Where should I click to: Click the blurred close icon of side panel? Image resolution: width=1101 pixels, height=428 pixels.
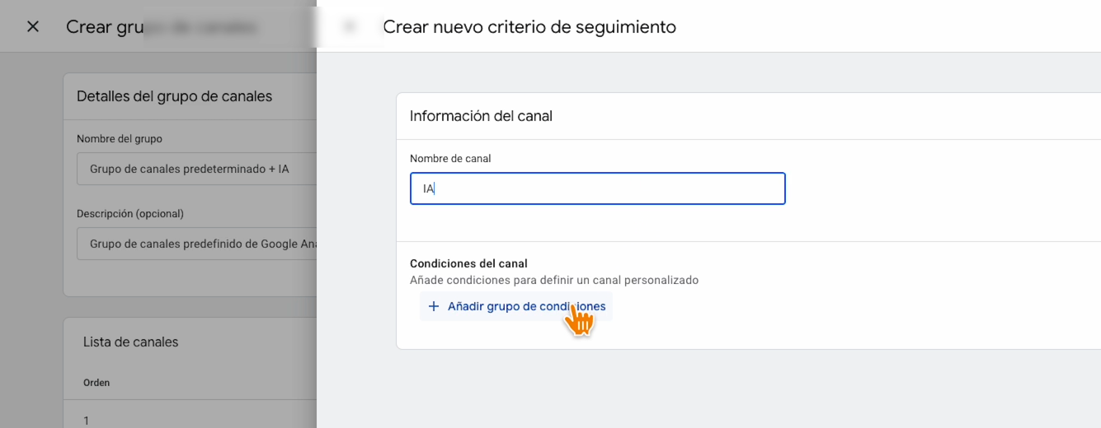point(350,26)
